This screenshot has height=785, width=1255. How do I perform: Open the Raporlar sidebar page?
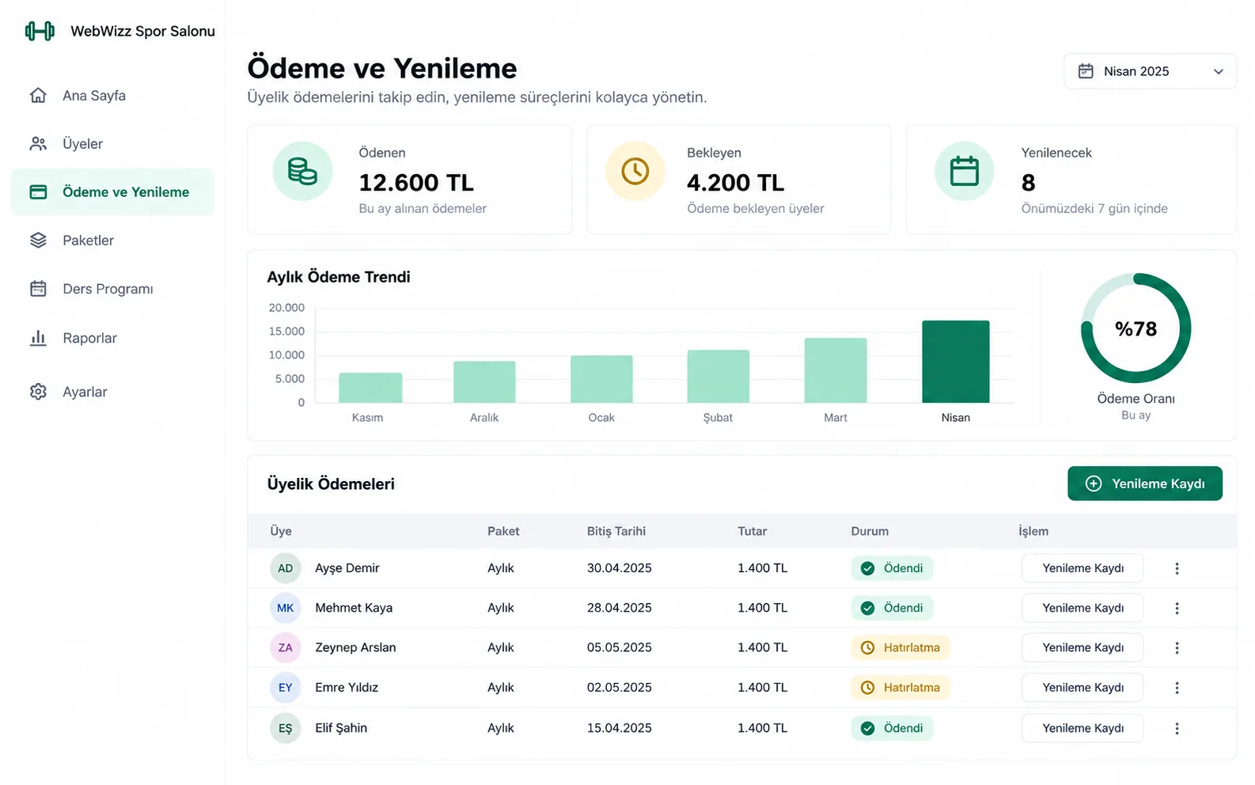click(112, 338)
